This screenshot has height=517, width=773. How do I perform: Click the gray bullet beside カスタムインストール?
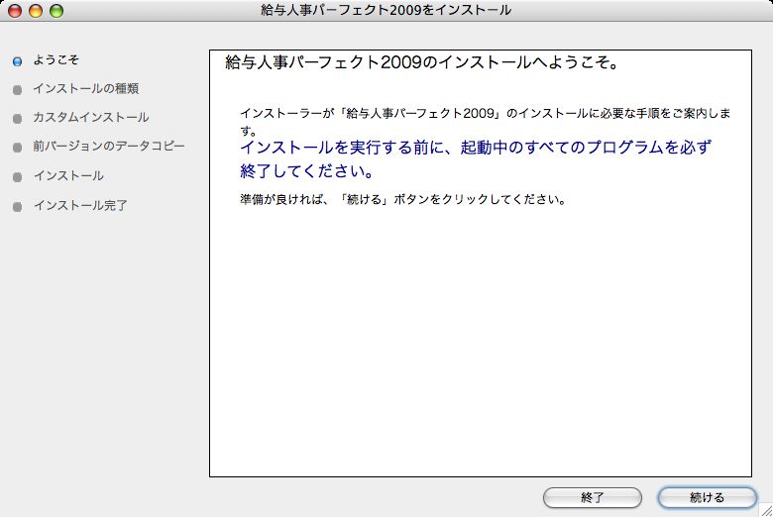17,119
